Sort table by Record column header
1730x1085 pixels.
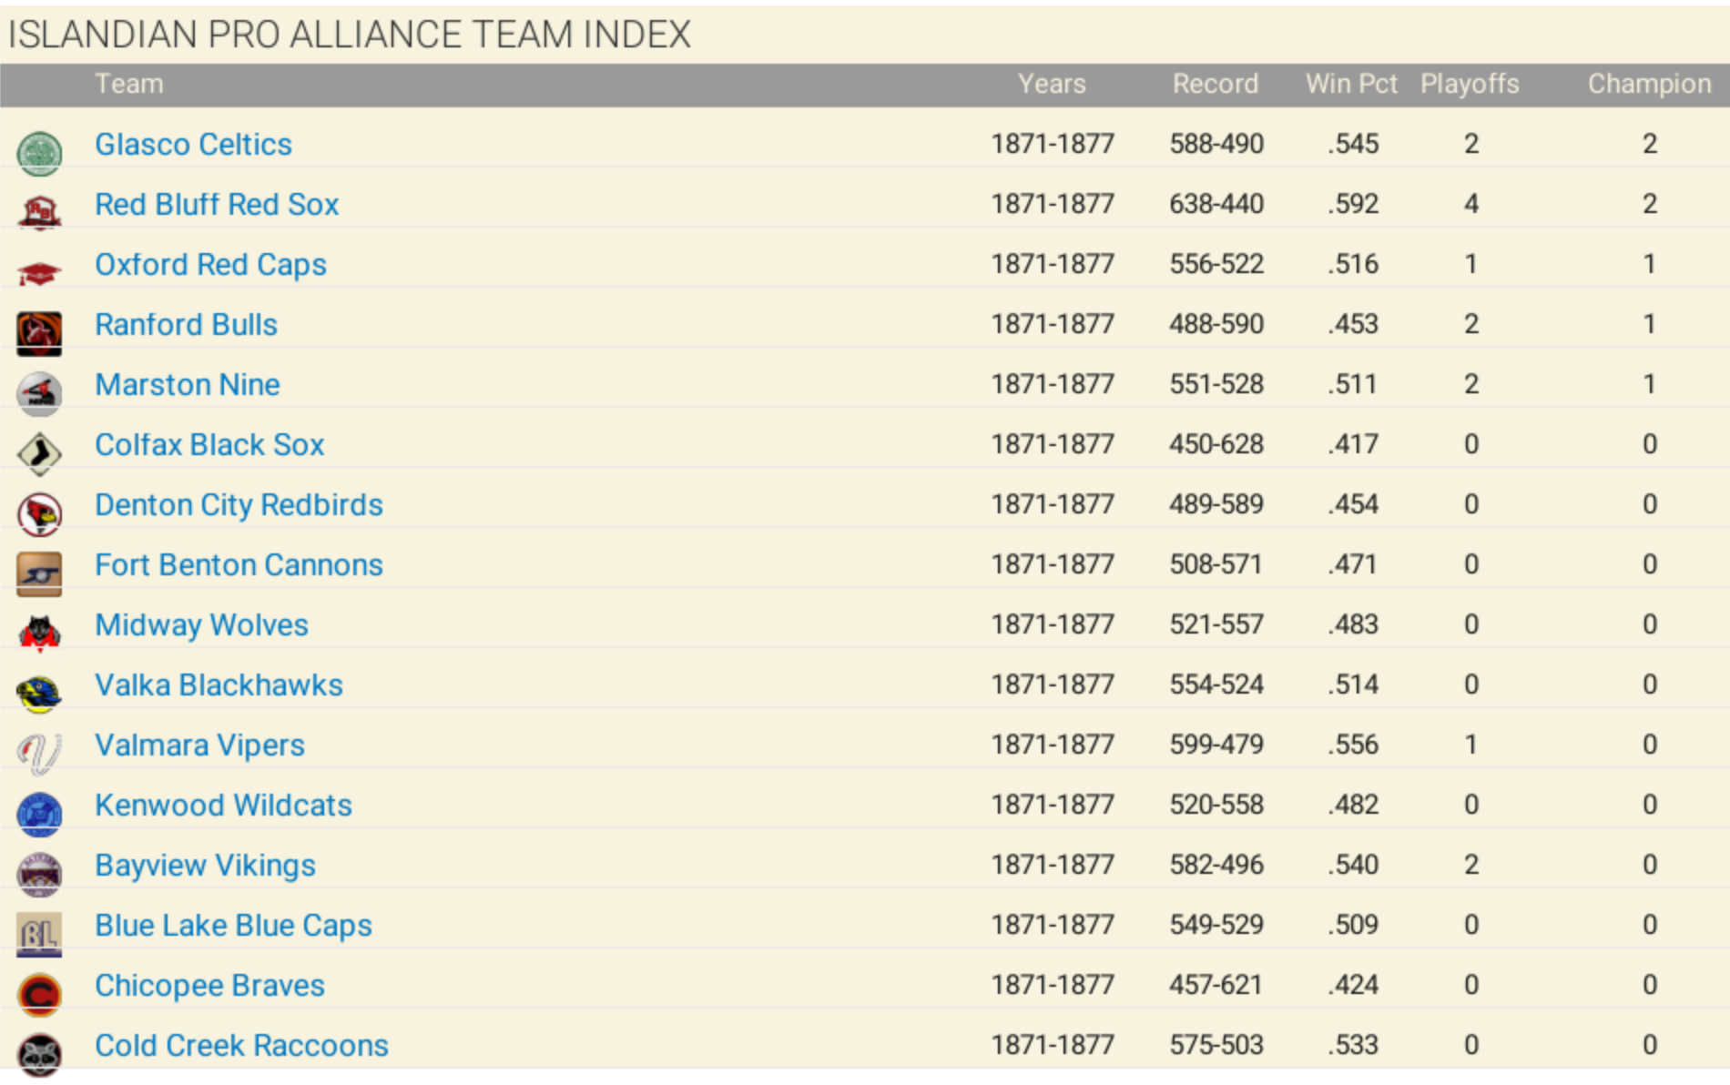(1216, 84)
